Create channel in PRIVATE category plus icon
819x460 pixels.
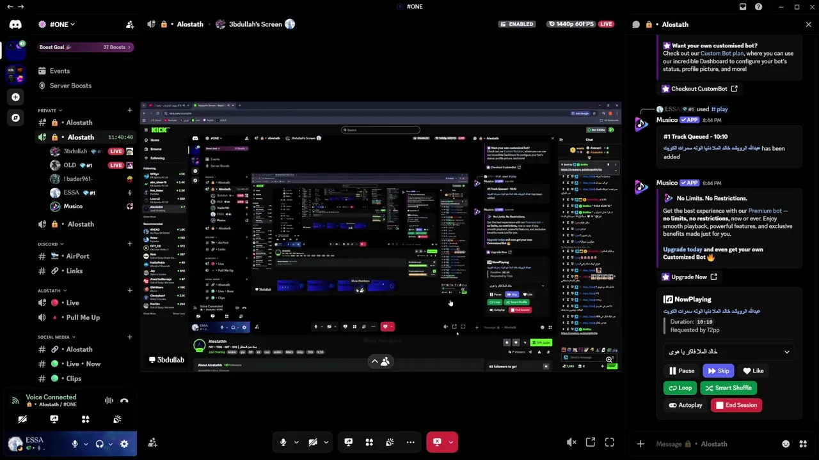point(130,111)
